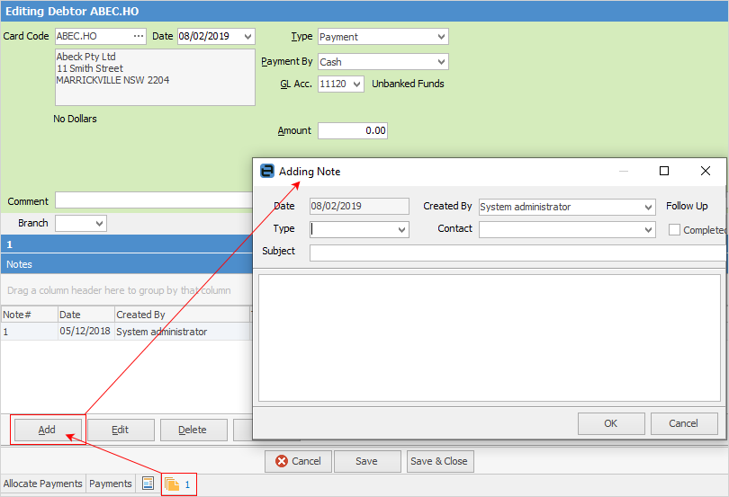The image size is (729, 497).
Task: Click the note Subject field
Action: 517,253
